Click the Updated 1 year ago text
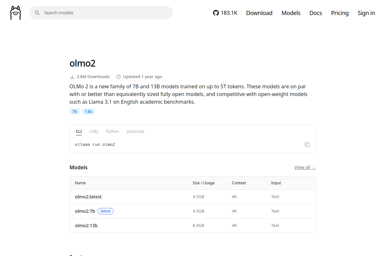 click(x=142, y=77)
